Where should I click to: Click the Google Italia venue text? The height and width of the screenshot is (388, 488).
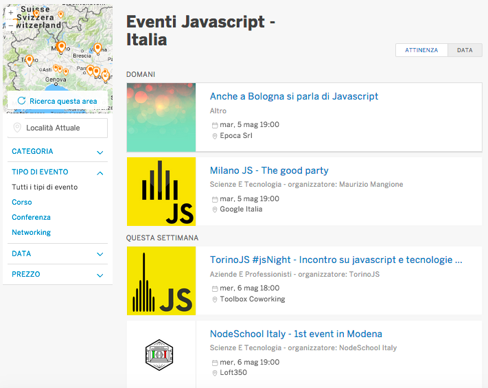241,209
